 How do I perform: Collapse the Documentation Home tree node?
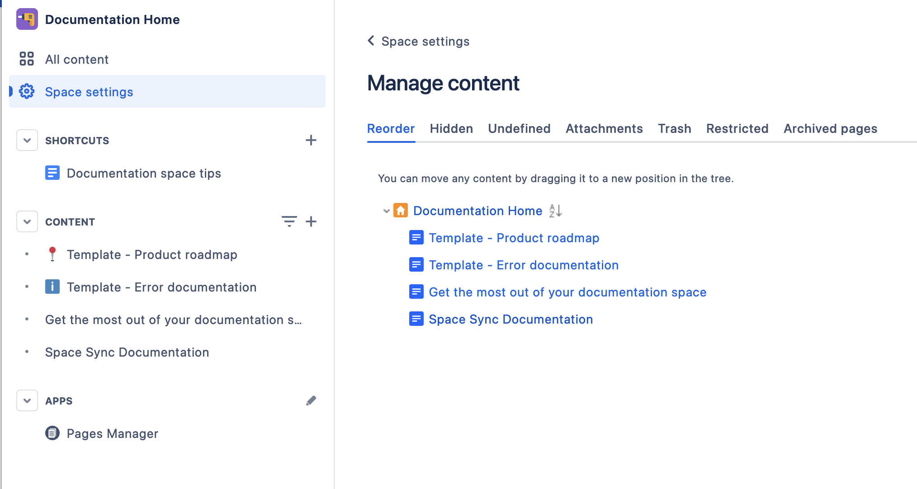tap(385, 211)
